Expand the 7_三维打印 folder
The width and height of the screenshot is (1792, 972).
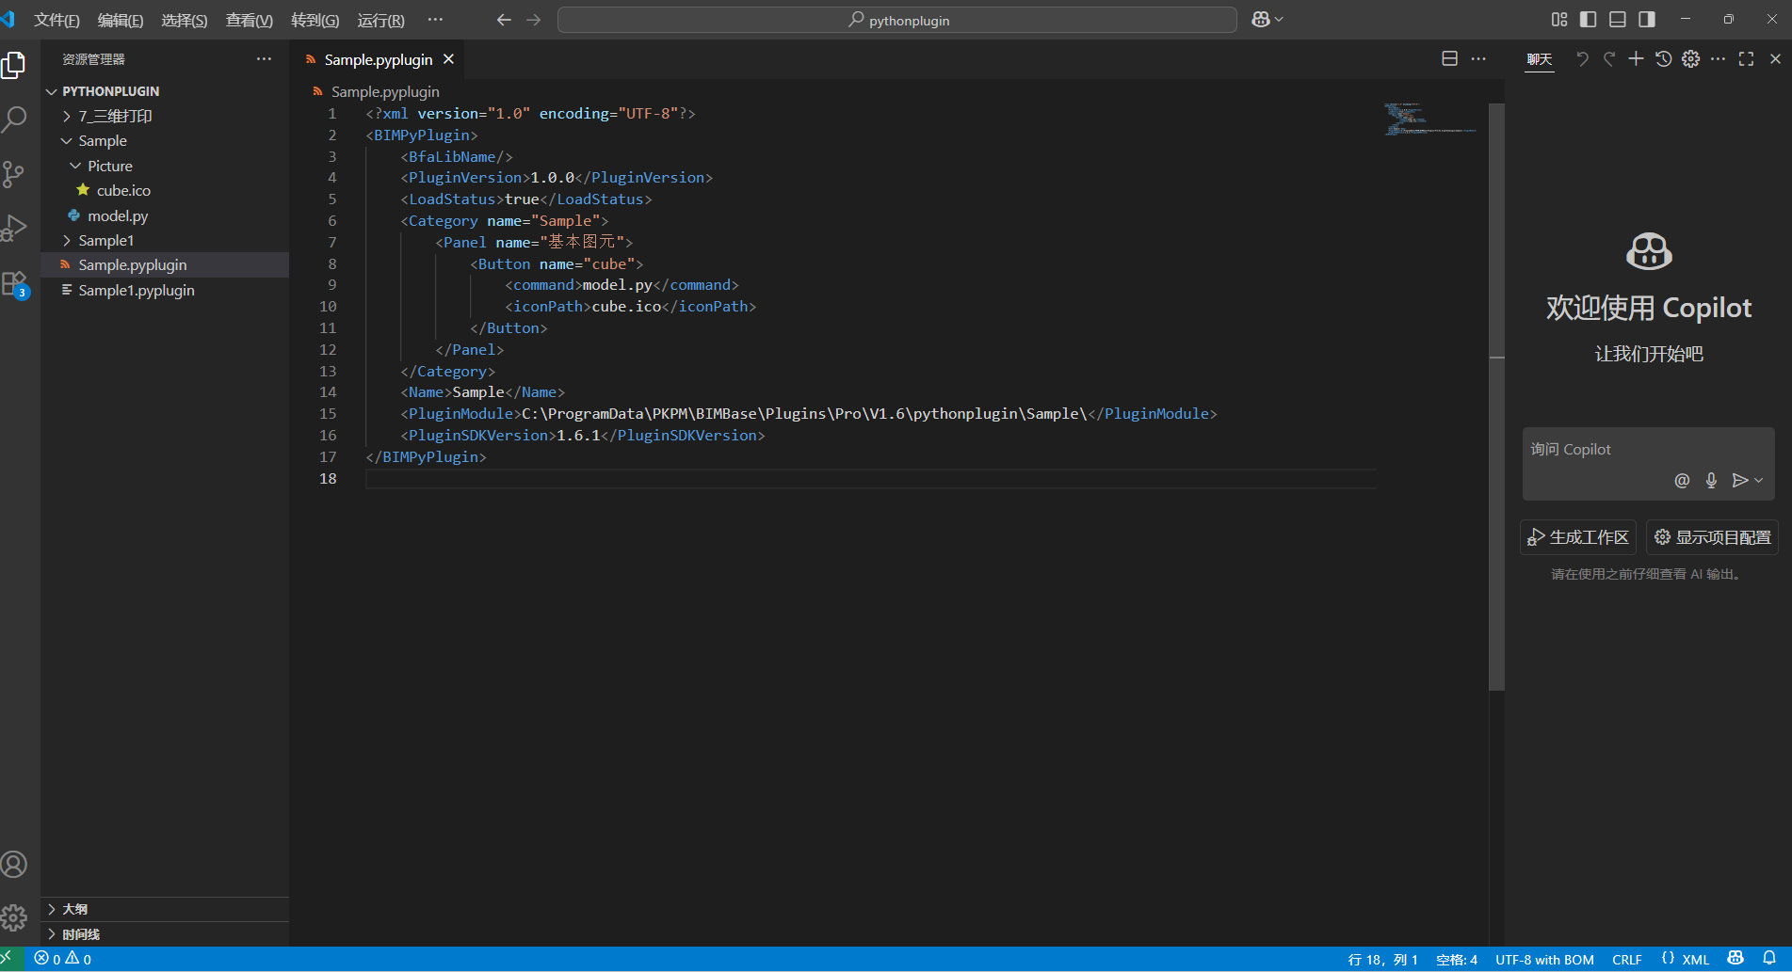tap(115, 116)
